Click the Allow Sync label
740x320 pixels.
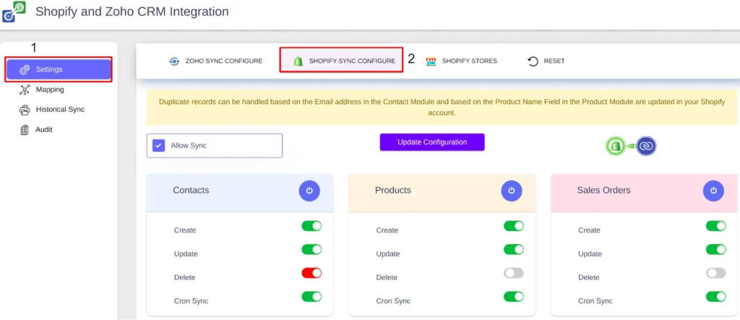(189, 146)
